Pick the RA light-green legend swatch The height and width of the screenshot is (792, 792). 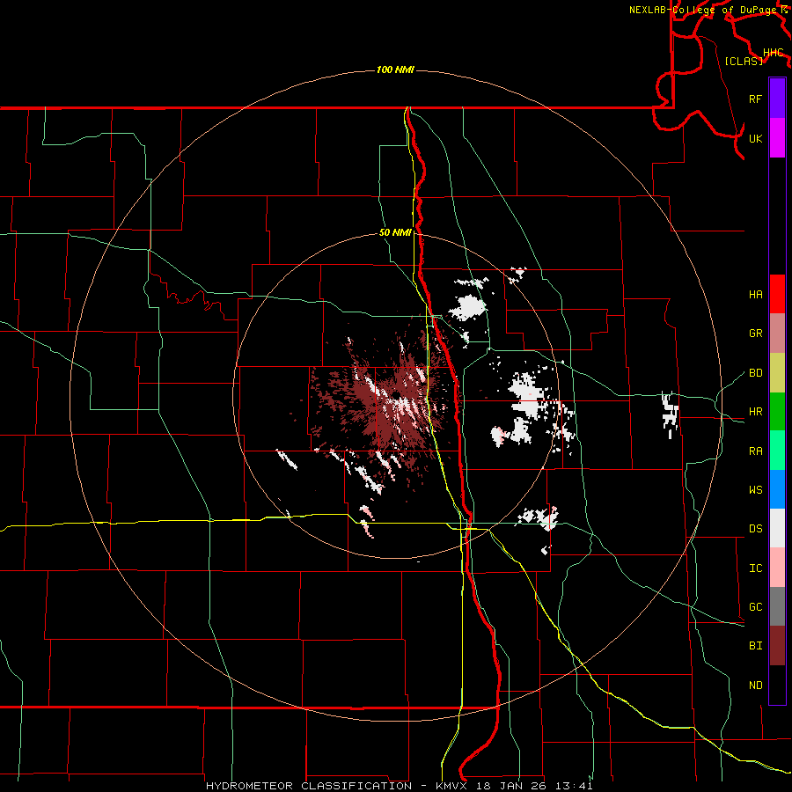[777, 451]
